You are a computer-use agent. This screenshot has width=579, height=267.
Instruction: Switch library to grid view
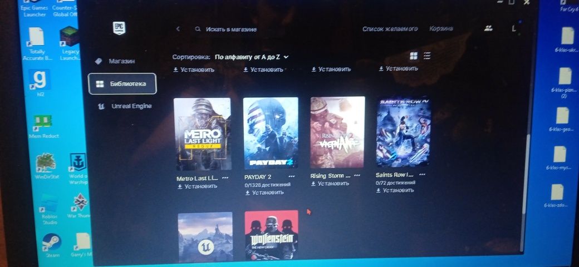(414, 56)
